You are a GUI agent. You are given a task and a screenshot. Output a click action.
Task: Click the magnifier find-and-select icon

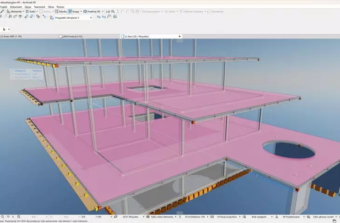(113, 12)
